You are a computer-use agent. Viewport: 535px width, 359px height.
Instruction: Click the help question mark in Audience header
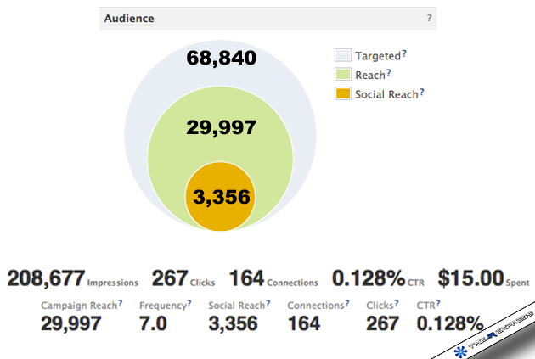pyautogui.click(x=429, y=18)
